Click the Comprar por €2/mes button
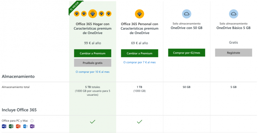The width and height of the screenshot is (258, 133). 187,53
